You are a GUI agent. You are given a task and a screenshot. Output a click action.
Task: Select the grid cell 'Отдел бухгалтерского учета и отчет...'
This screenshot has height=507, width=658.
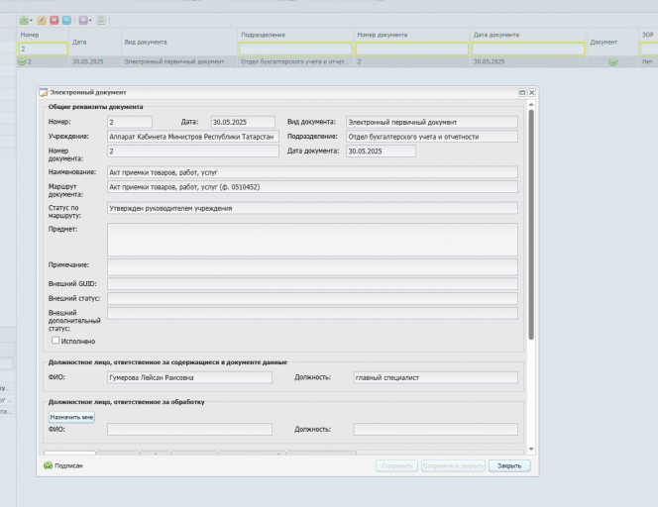tap(296, 61)
